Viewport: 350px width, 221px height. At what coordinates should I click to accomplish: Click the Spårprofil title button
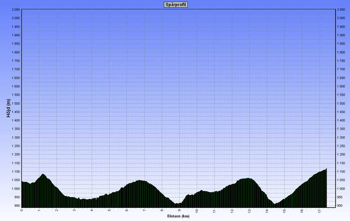click(x=176, y=5)
